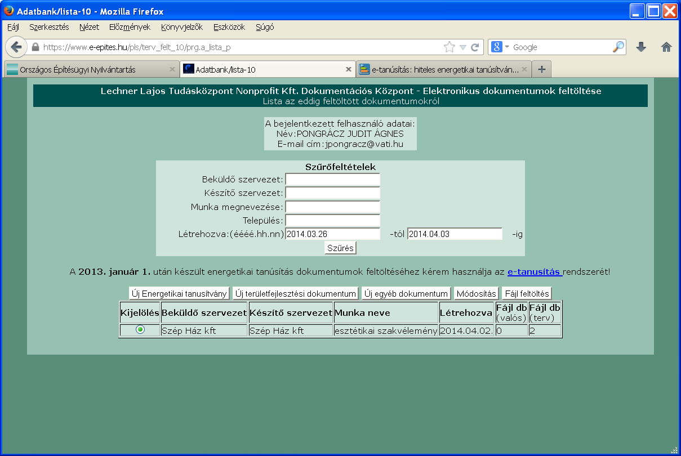Viewport: 681px width, 456px height.
Task: Open the Fájl menu
Action: pos(13,27)
